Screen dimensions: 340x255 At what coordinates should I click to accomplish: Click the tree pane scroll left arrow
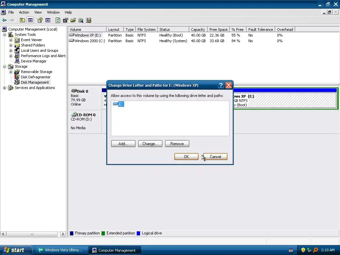[3, 234]
